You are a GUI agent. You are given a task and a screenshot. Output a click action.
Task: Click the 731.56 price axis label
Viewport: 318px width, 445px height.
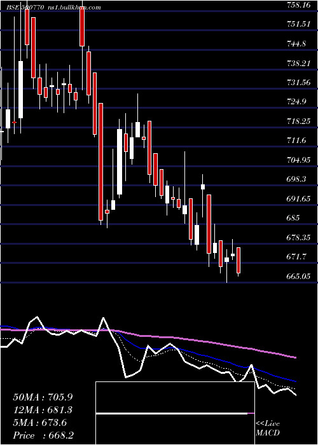(x=300, y=82)
